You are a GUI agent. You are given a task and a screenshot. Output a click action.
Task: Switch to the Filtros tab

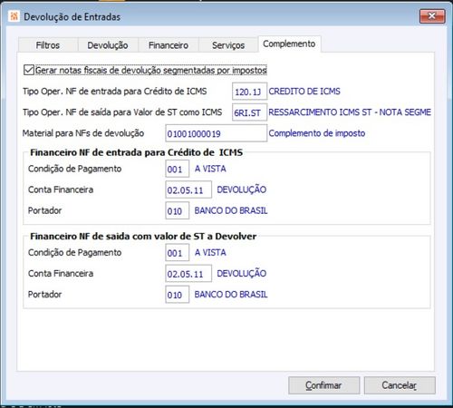pyautogui.click(x=48, y=45)
